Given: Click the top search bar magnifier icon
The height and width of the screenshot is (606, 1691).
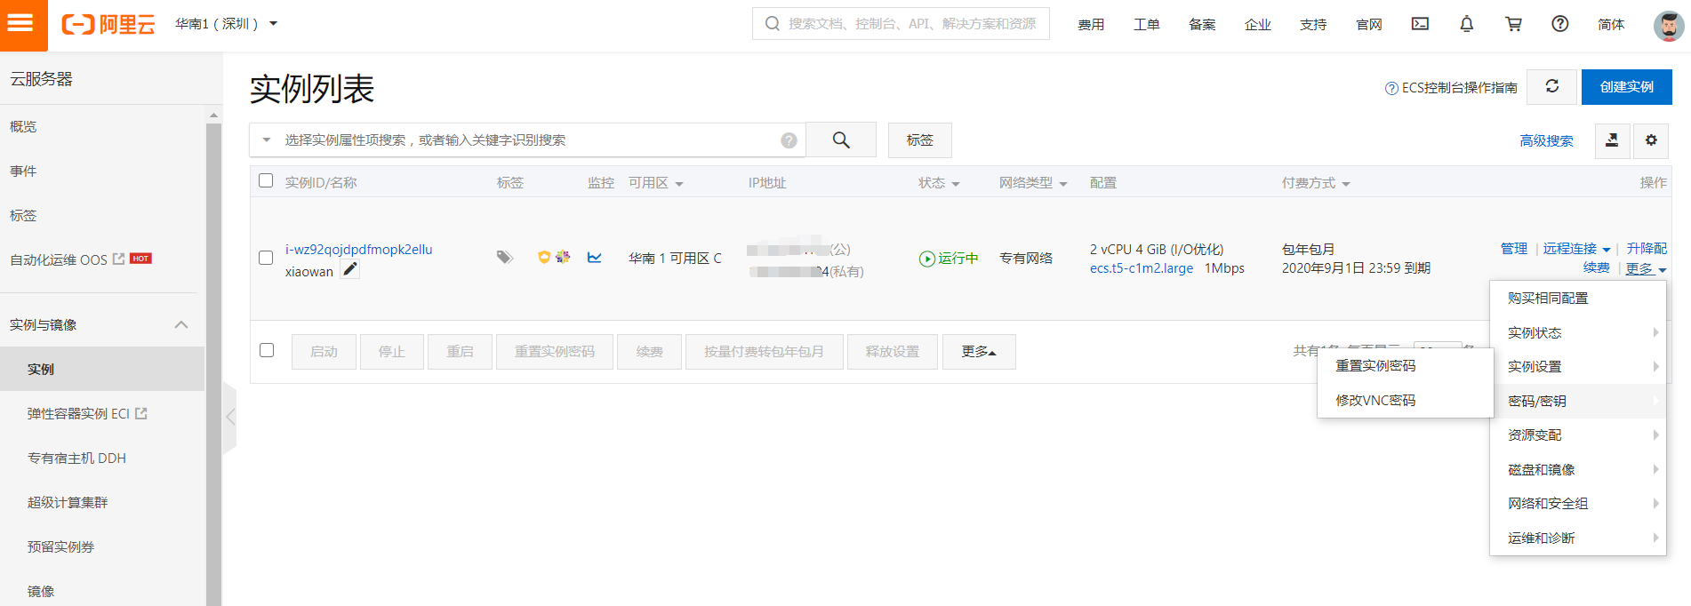Looking at the screenshot, I should click(x=773, y=23).
